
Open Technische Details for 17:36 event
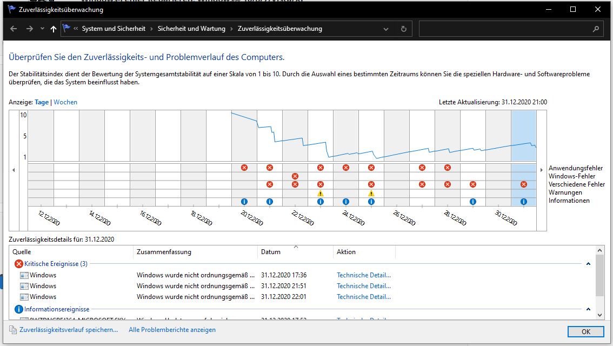(364, 275)
